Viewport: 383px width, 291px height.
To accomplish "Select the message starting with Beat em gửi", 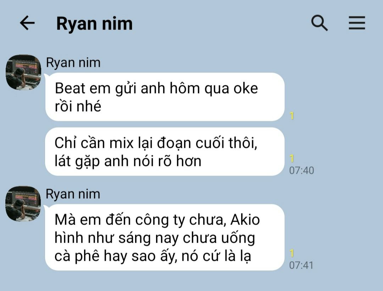I will tap(165, 97).
